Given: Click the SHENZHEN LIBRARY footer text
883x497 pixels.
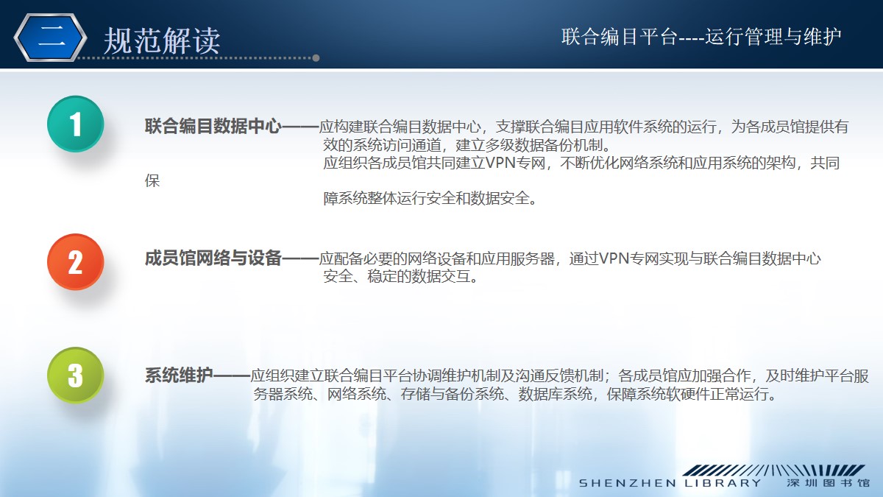Looking at the screenshot, I should (x=670, y=483).
